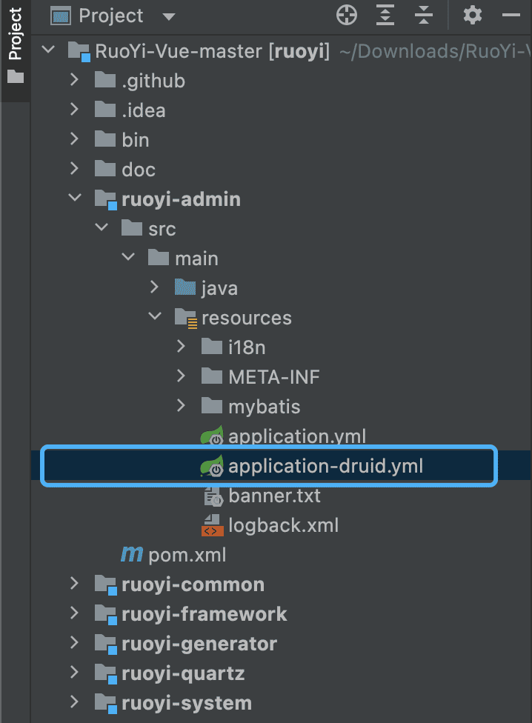Expand the .github folder
532x723 pixels.
coord(74,81)
